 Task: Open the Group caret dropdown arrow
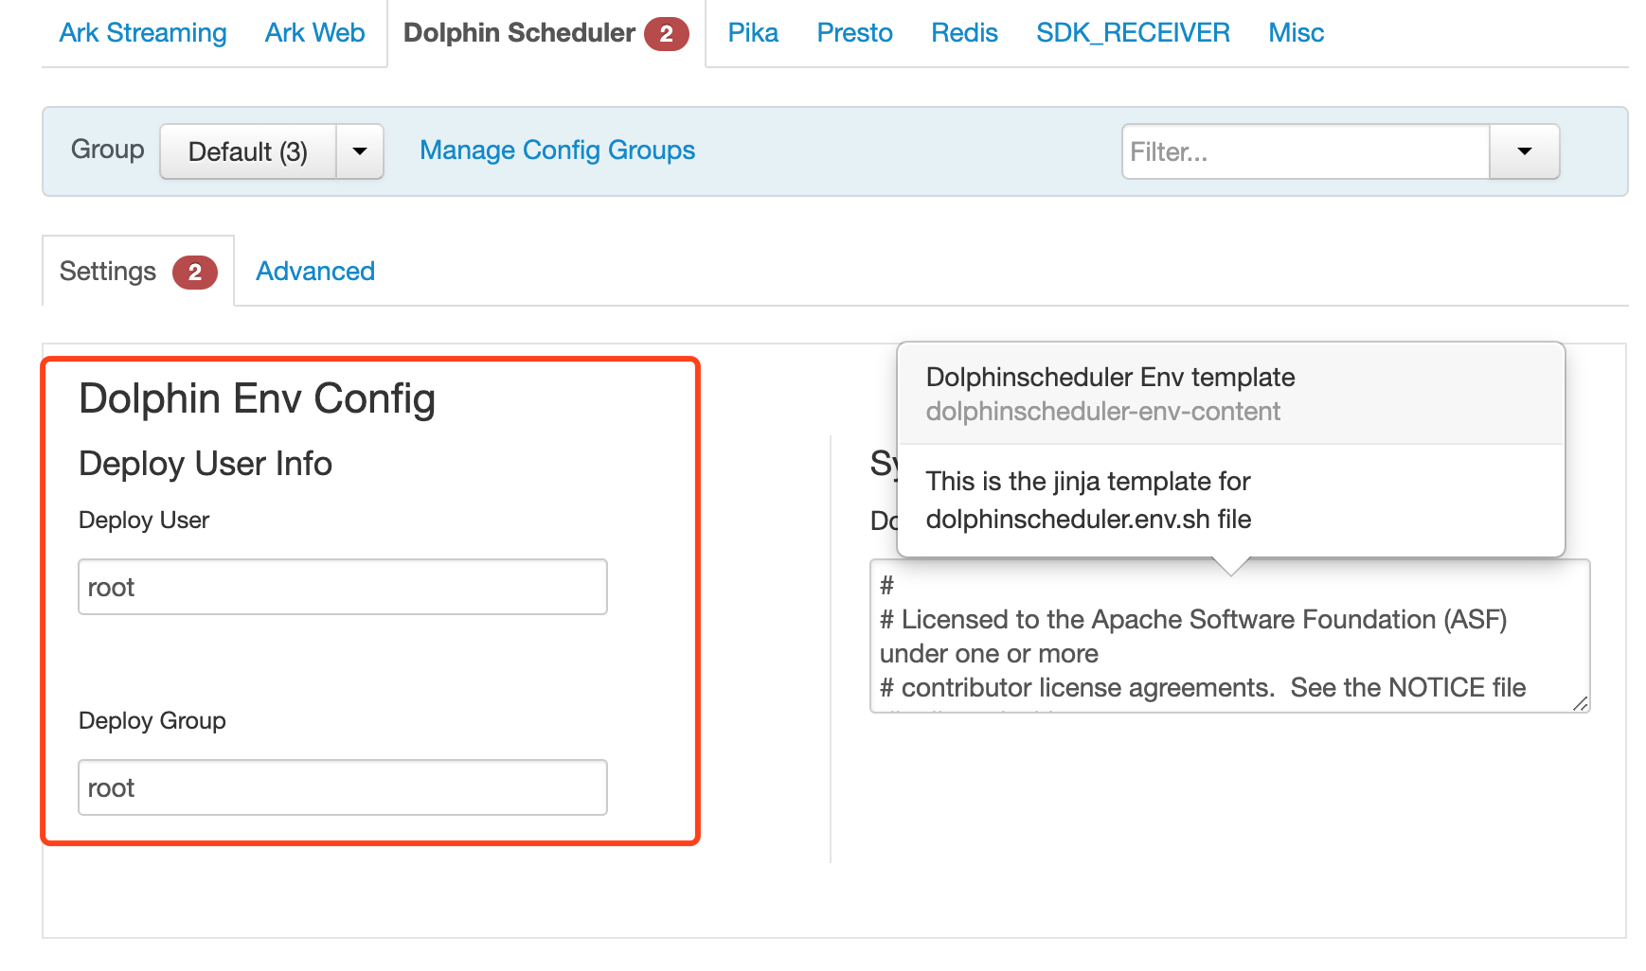[360, 151]
